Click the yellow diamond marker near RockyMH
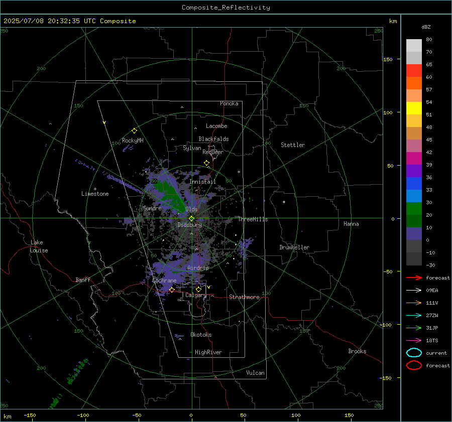This screenshot has height=422, width=452. pos(134,131)
